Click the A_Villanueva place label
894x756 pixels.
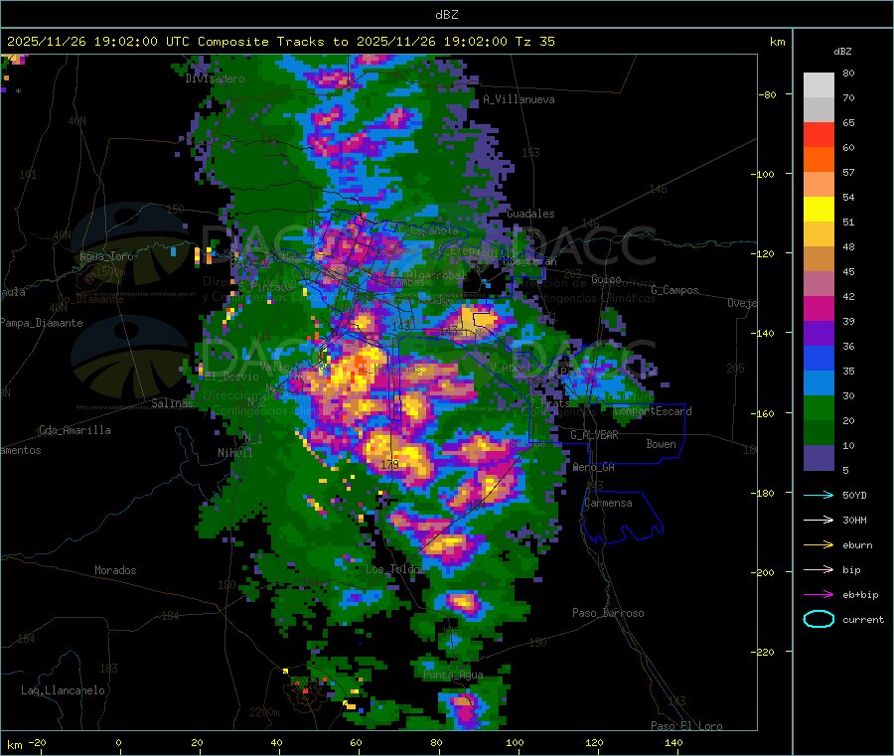click(x=519, y=99)
